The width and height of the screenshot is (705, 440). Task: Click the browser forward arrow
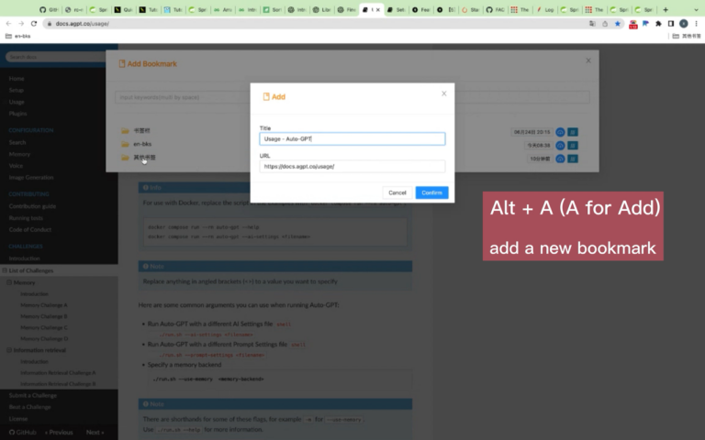[21, 23]
